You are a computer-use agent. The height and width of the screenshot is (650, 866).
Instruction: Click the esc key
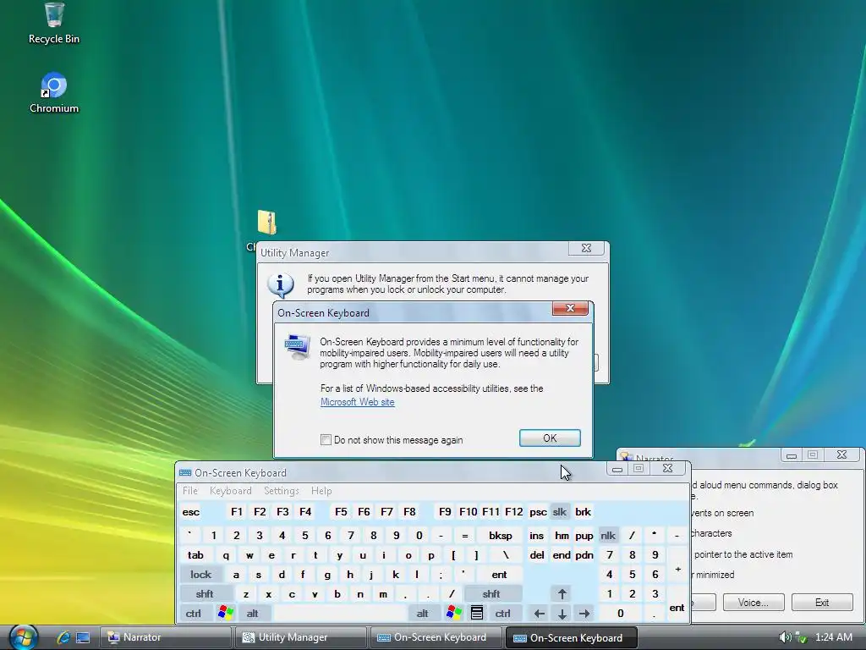tap(191, 512)
